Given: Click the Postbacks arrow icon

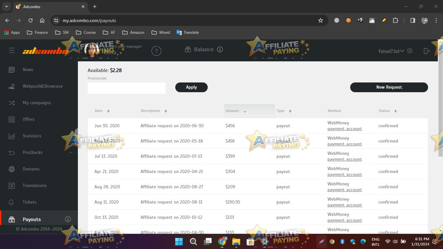Looking at the screenshot, I should click(x=12, y=152).
